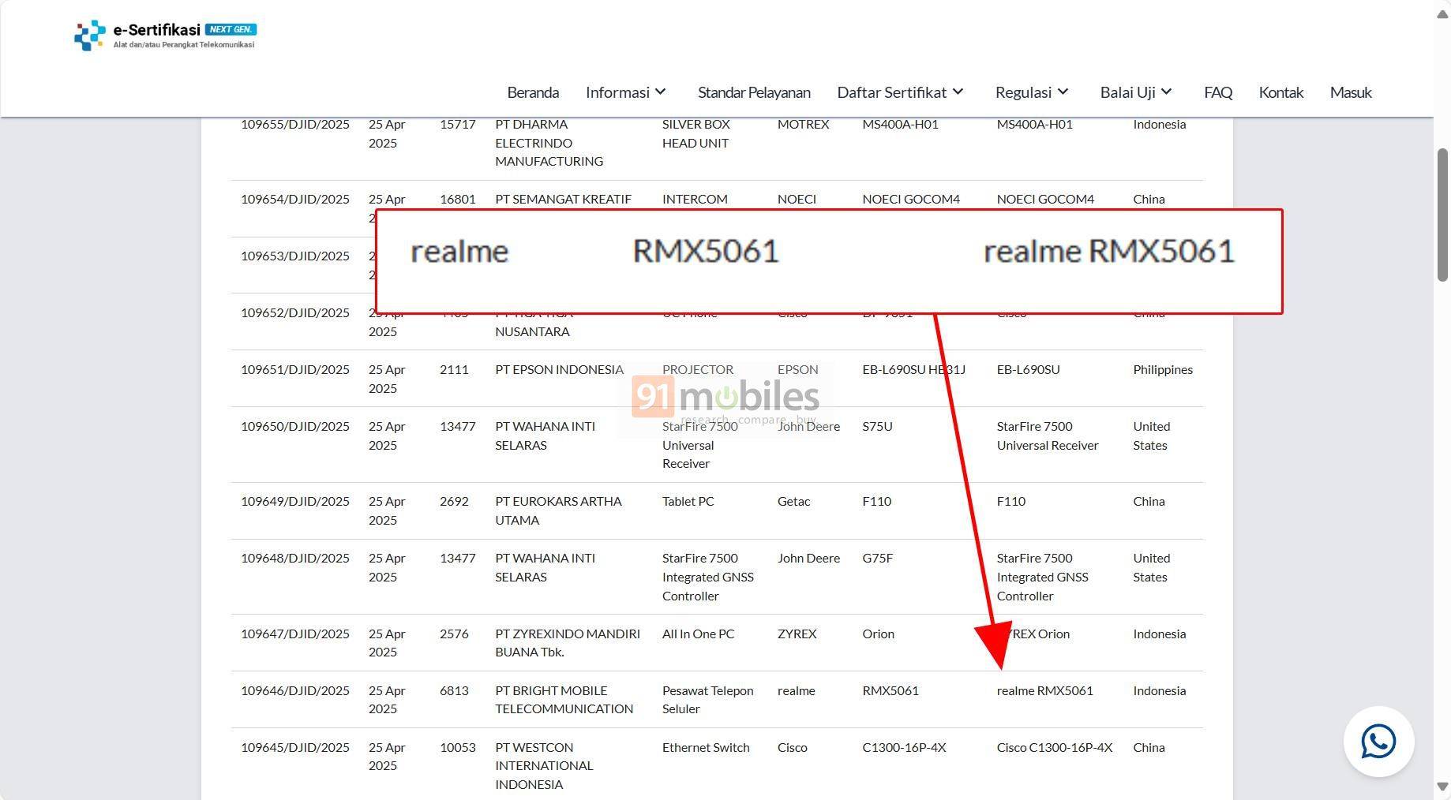The height and width of the screenshot is (800, 1451).
Task: Click PT EUROKARS ARTHA UTAMA cell
Action: (558, 510)
